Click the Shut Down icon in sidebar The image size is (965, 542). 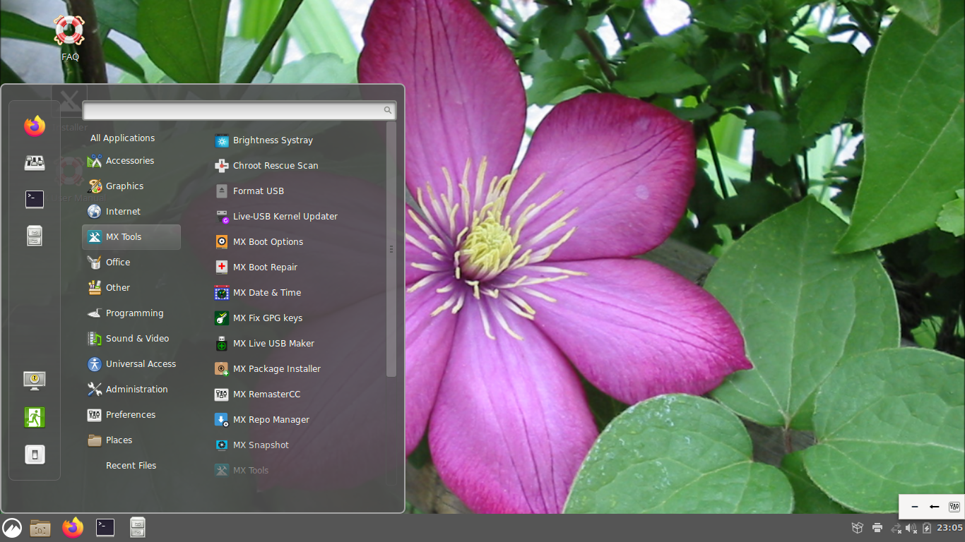(x=34, y=454)
